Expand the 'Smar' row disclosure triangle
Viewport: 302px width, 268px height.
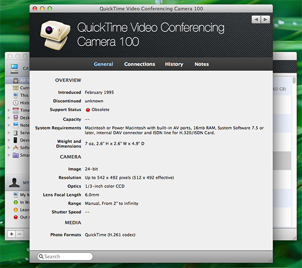click(9, 155)
